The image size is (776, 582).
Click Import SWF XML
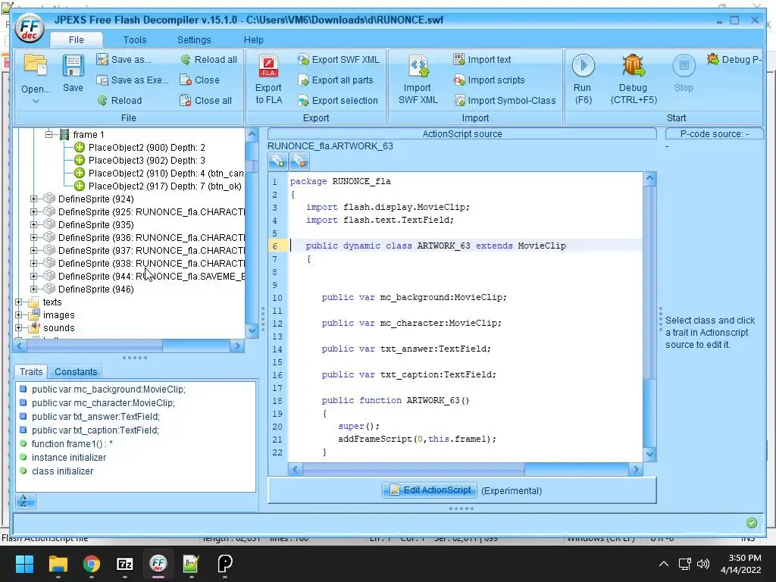[x=418, y=79]
